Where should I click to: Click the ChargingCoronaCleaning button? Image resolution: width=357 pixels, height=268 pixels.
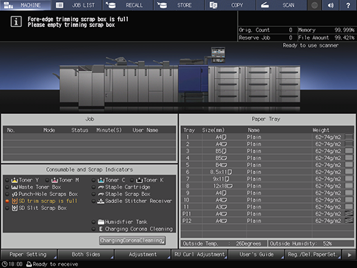[133, 240]
